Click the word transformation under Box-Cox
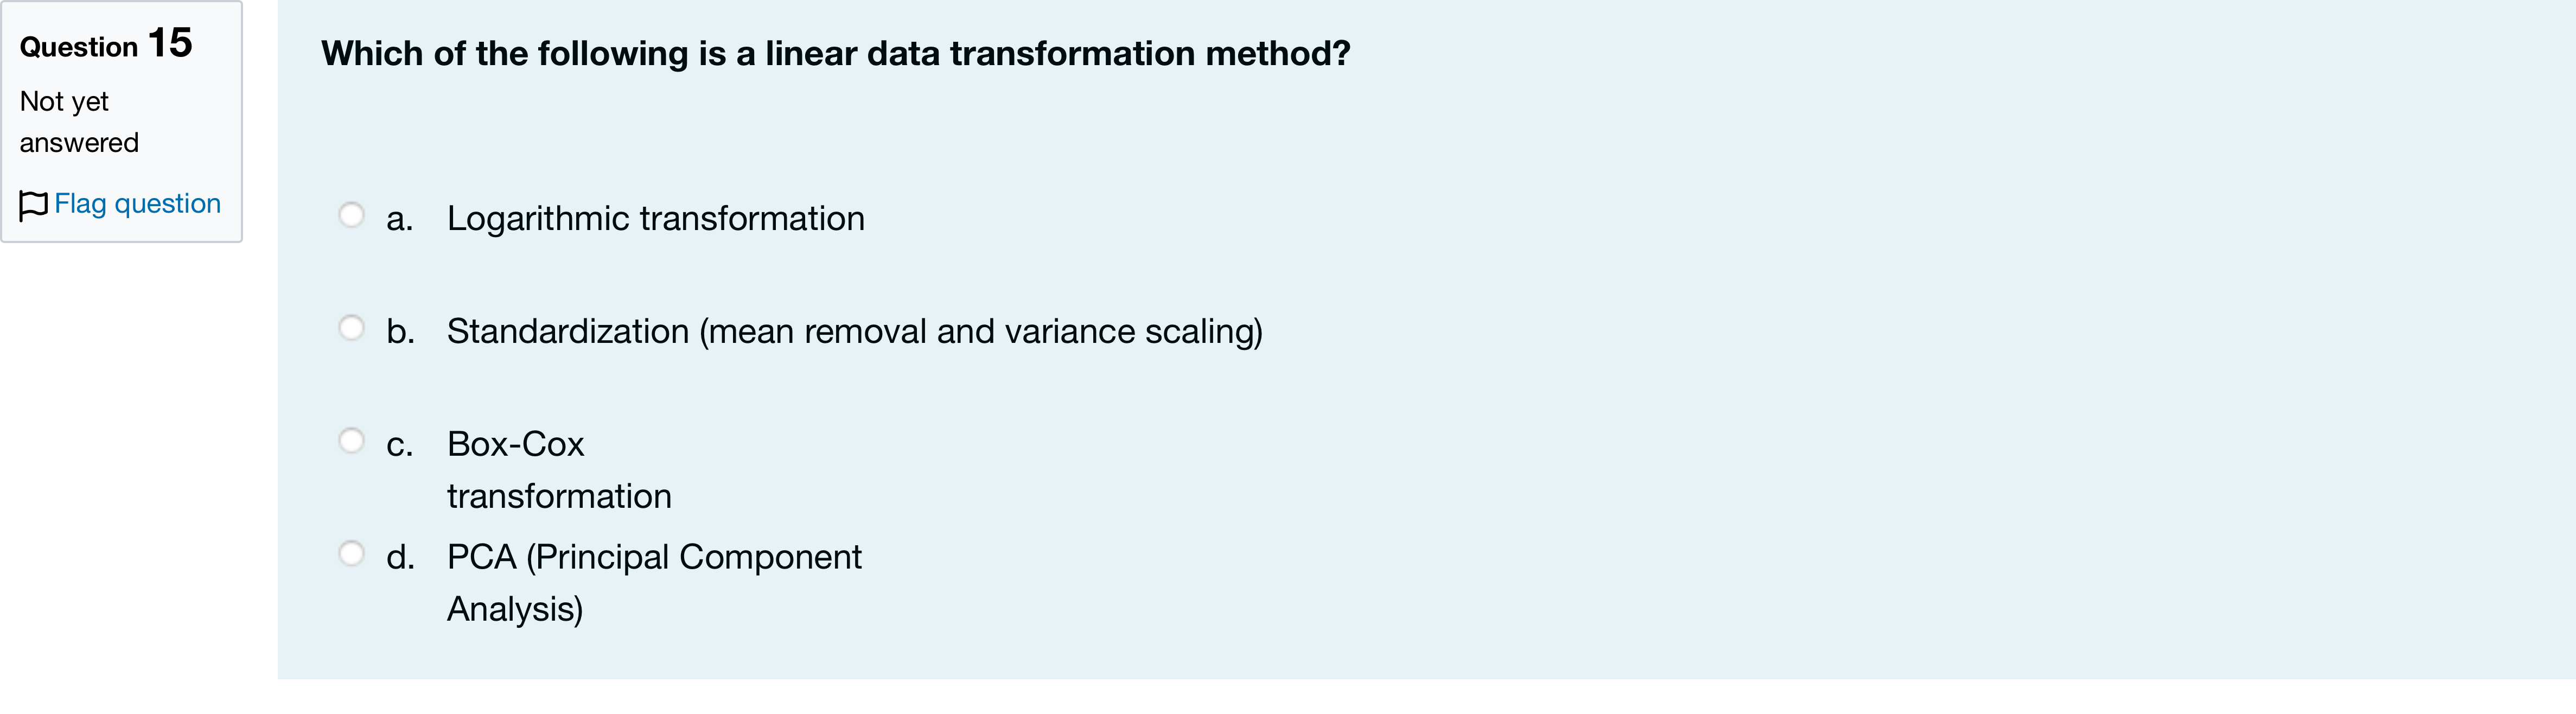 tap(559, 496)
